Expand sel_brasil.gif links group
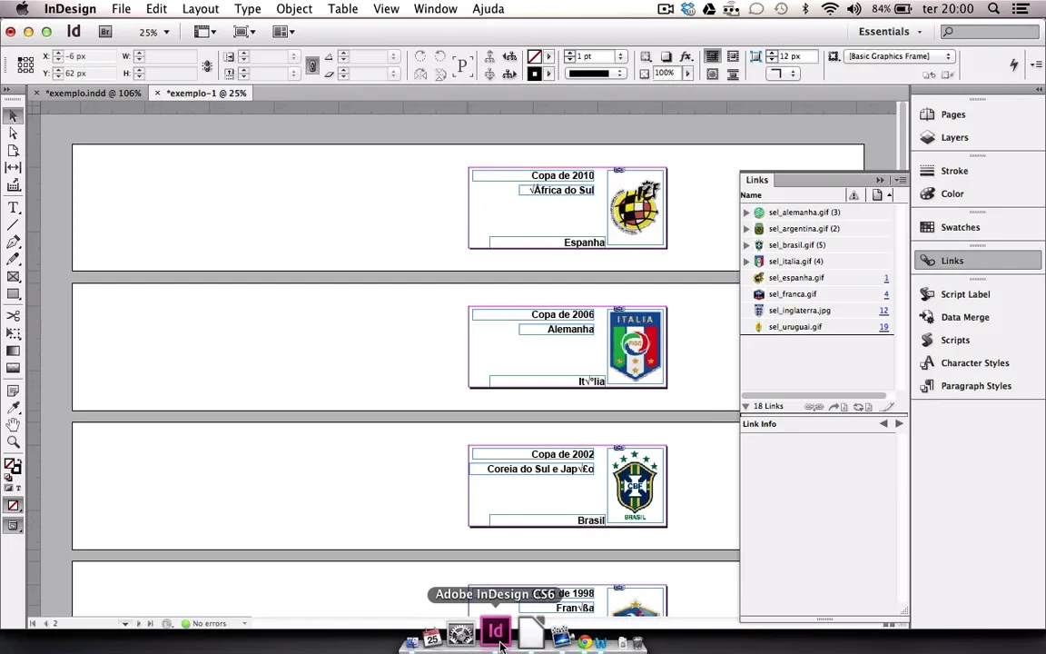 pos(746,245)
